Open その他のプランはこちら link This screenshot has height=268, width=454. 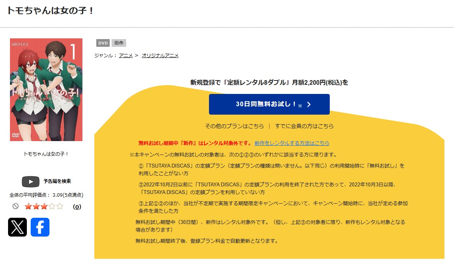[x=234, y=126]
